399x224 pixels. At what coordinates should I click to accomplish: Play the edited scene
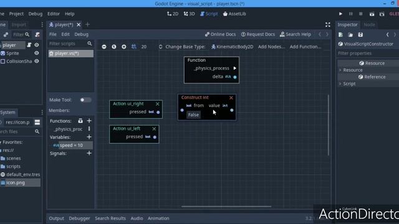pyautogui.click(x=372, y=14)
